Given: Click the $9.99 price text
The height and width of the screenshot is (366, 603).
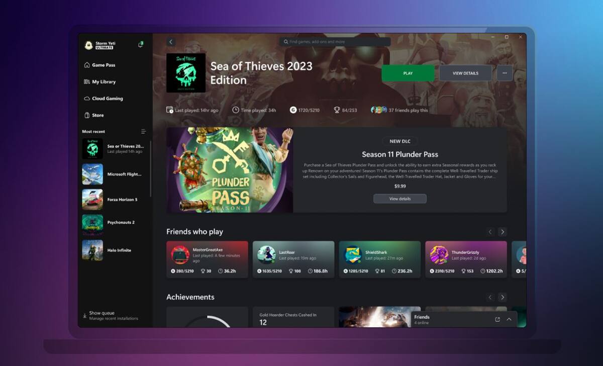Looking at the screenshot, I should pos(400,186).
